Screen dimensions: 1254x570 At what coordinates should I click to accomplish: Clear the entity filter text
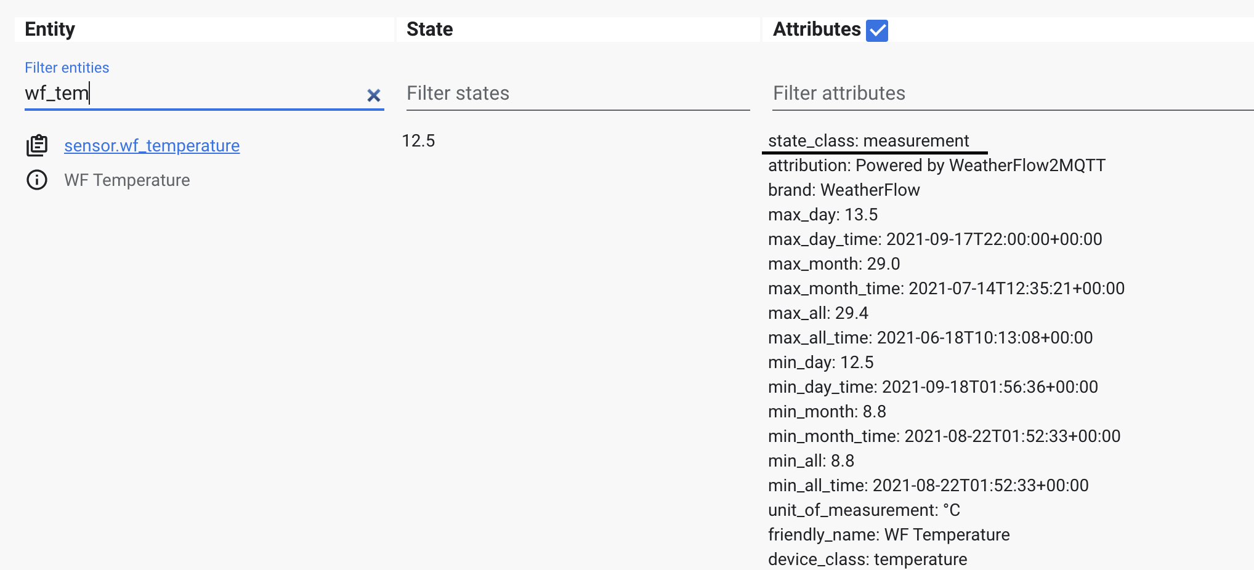(373, 95)
